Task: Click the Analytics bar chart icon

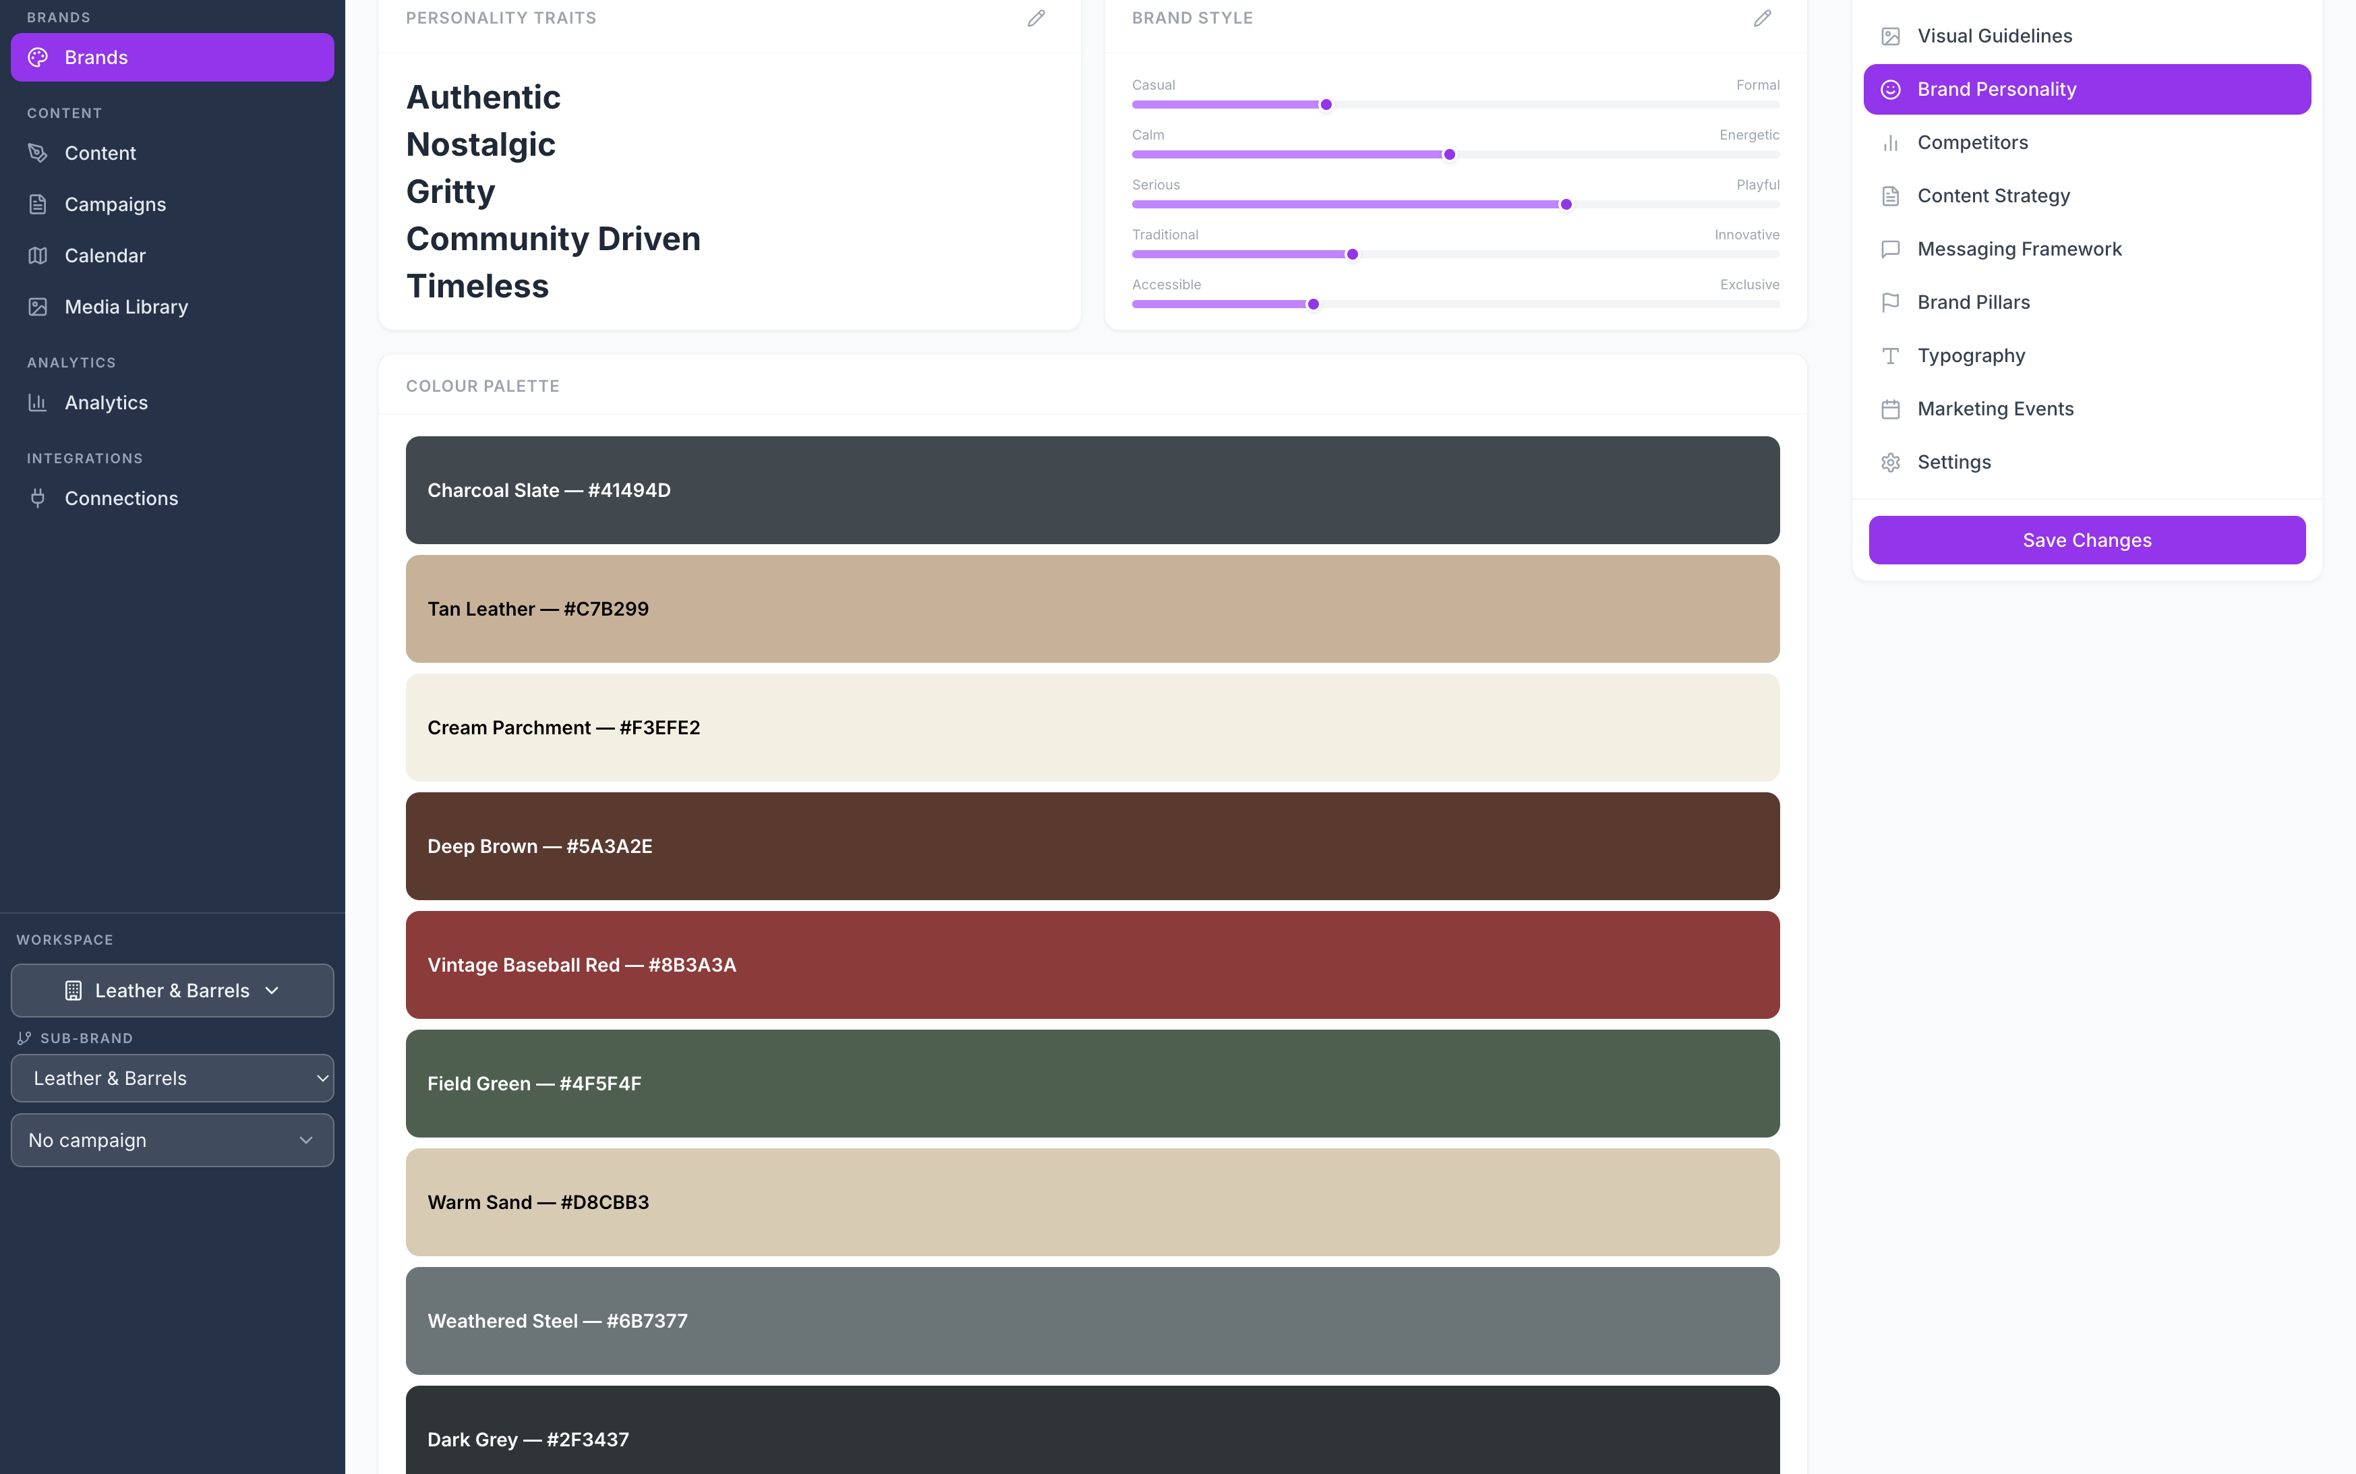Action: coord(38,403)
